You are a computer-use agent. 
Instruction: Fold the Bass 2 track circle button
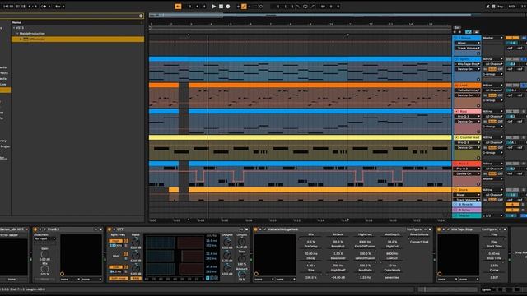point(456,164)
